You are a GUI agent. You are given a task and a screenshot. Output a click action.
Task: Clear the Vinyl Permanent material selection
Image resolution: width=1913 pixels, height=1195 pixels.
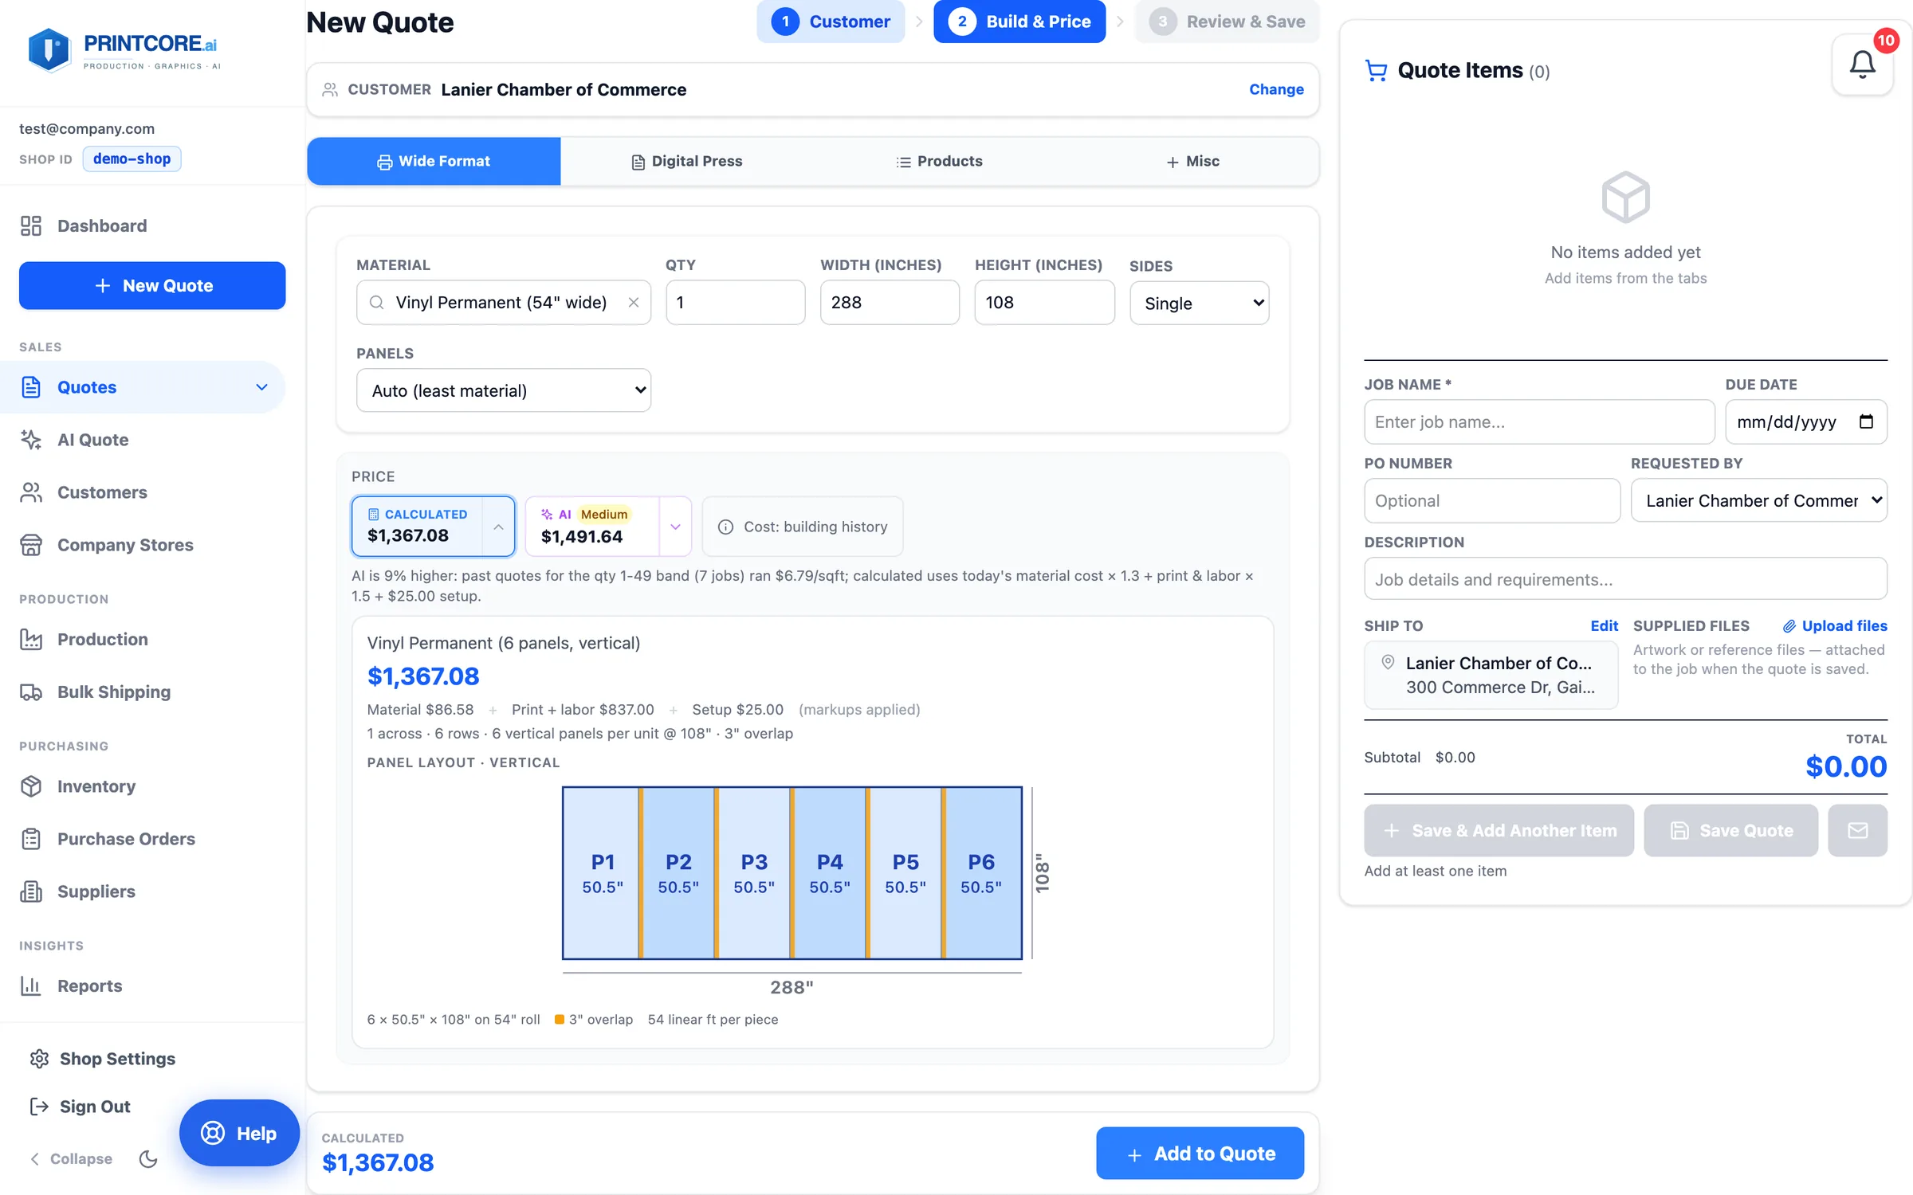pyautogui.click(x=634, y=303)
